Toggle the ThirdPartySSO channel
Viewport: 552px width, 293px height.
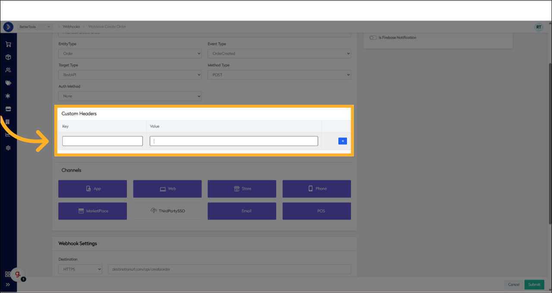pos(167,211)
